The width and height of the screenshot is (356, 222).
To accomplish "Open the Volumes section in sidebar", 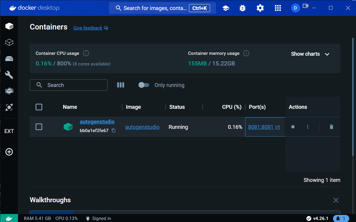I will coord(9,59).
